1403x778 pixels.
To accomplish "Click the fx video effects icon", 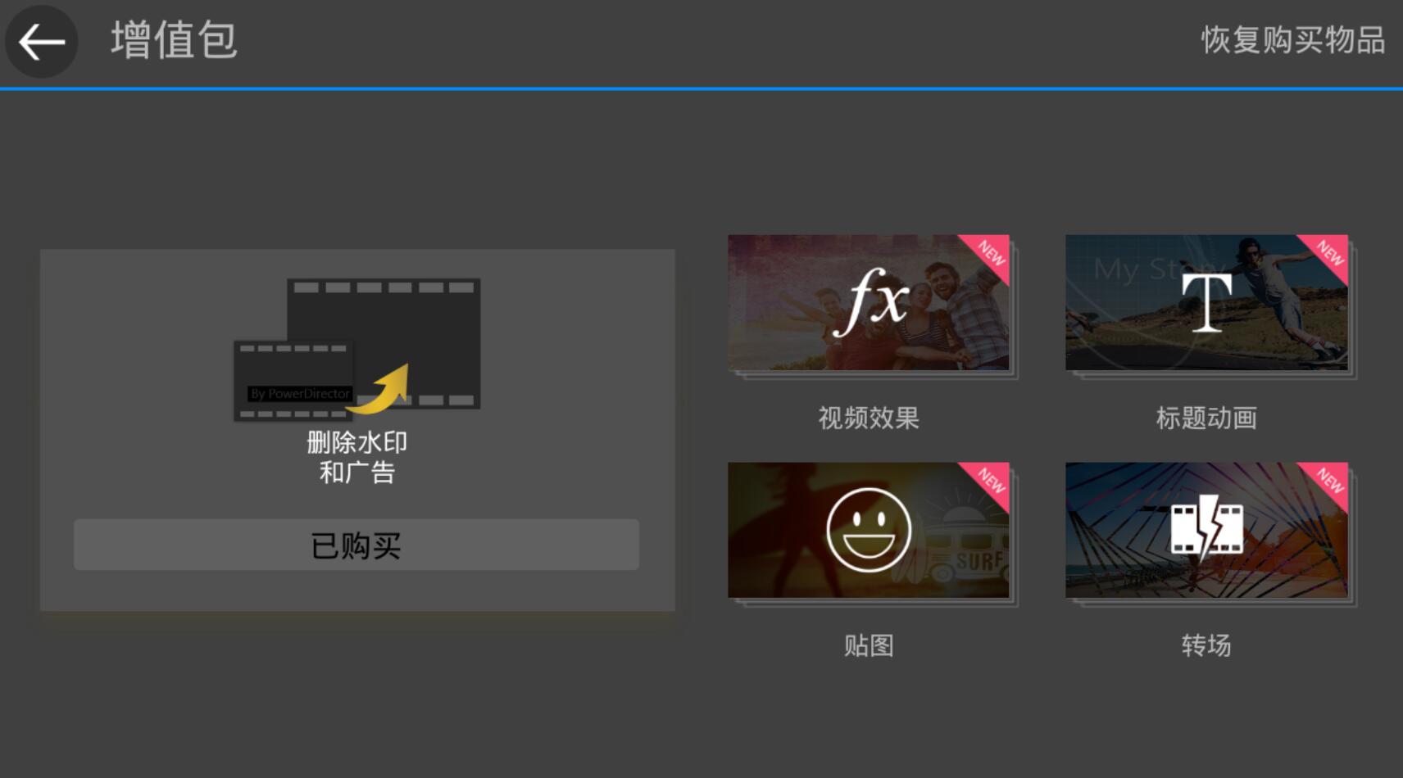I will (870, 302).
